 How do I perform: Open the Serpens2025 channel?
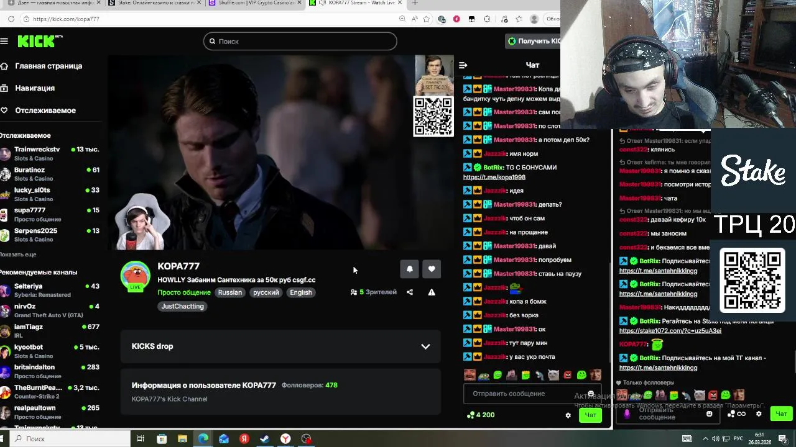50,235
